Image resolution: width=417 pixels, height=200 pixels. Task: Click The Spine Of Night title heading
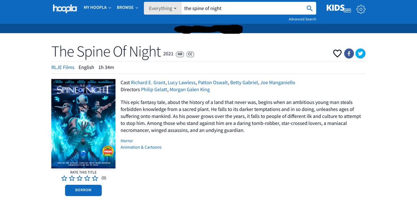coord(106,52)
